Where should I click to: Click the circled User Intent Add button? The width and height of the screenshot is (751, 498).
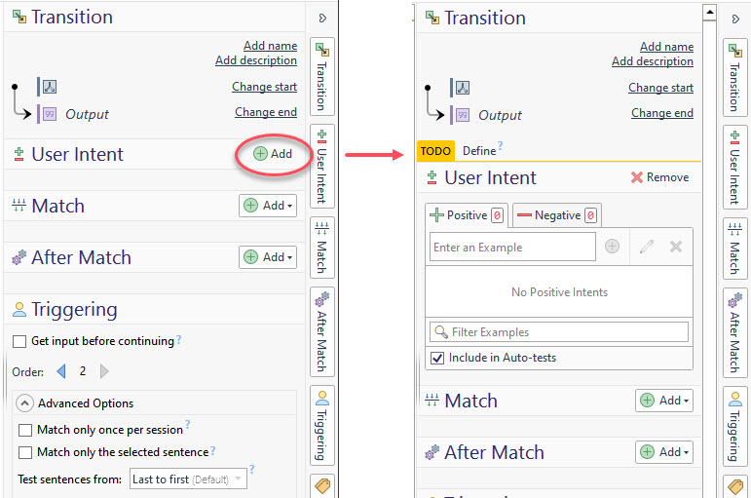(273, 154)
